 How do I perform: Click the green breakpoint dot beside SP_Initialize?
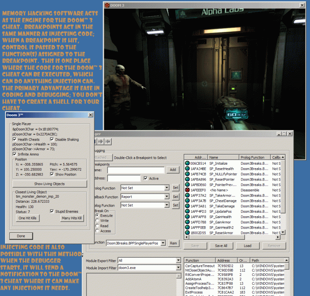pos(187,163)
